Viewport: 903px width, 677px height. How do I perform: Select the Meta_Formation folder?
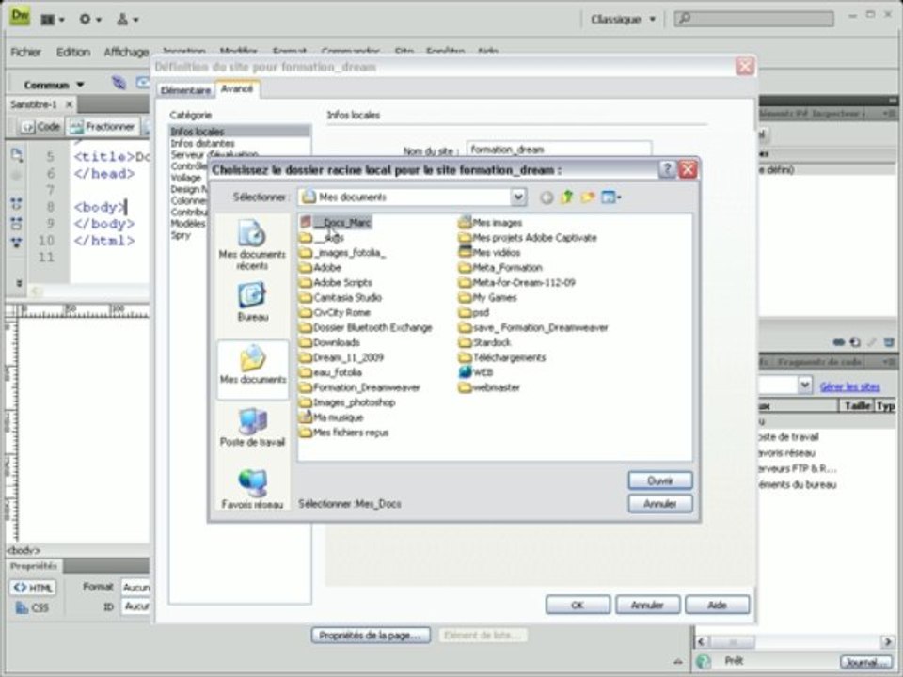click(x=500, y=267)
